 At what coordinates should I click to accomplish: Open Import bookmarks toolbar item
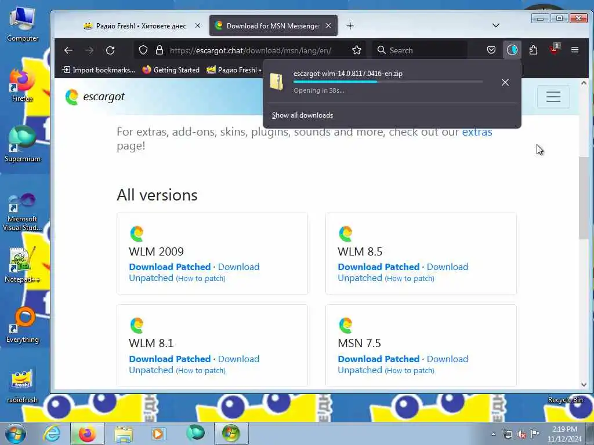click(x=99, y=70)
